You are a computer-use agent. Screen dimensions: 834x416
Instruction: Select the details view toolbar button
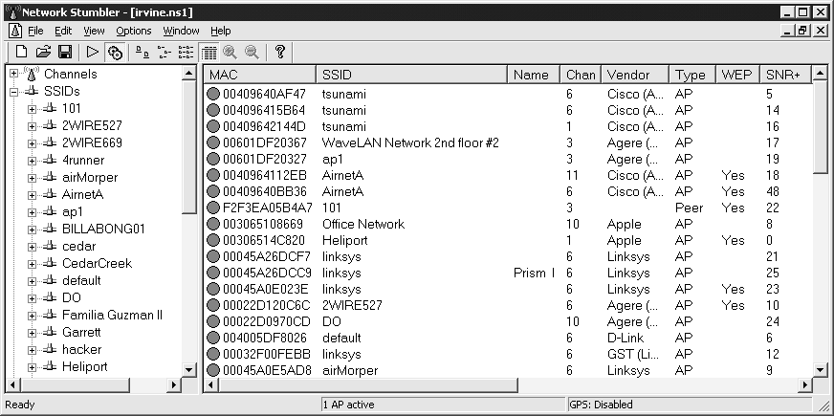[209, 53]
